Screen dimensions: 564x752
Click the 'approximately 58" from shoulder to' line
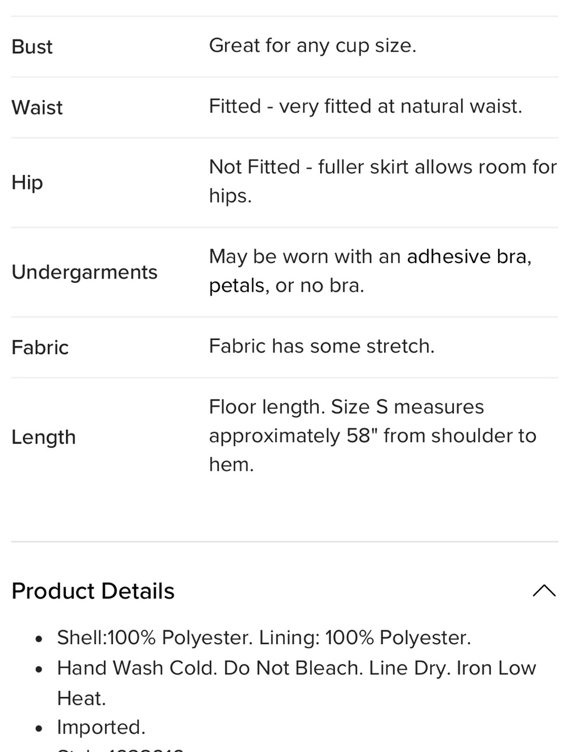pos(372,436)
